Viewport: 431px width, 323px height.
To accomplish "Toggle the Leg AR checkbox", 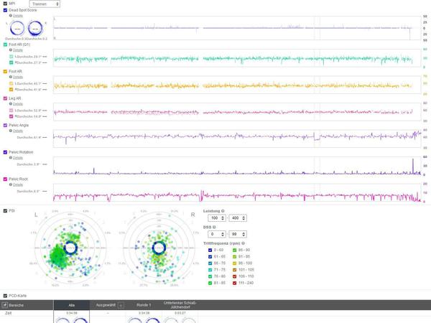I will (x=5, y=98).
